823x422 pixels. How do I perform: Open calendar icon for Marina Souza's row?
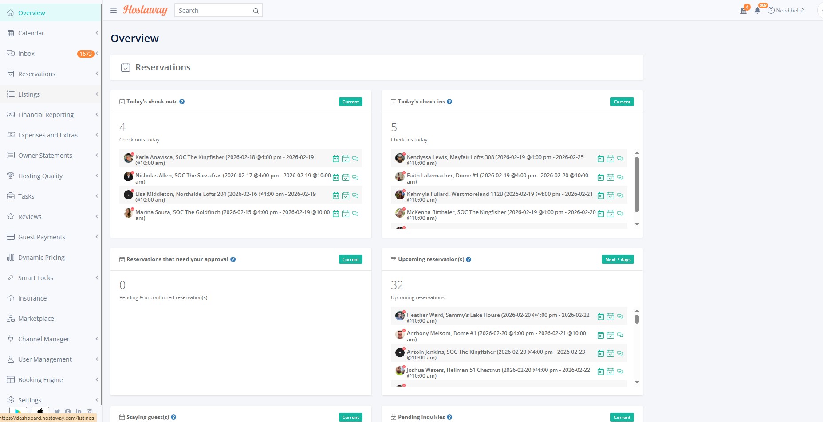click(x=336, y=214)
